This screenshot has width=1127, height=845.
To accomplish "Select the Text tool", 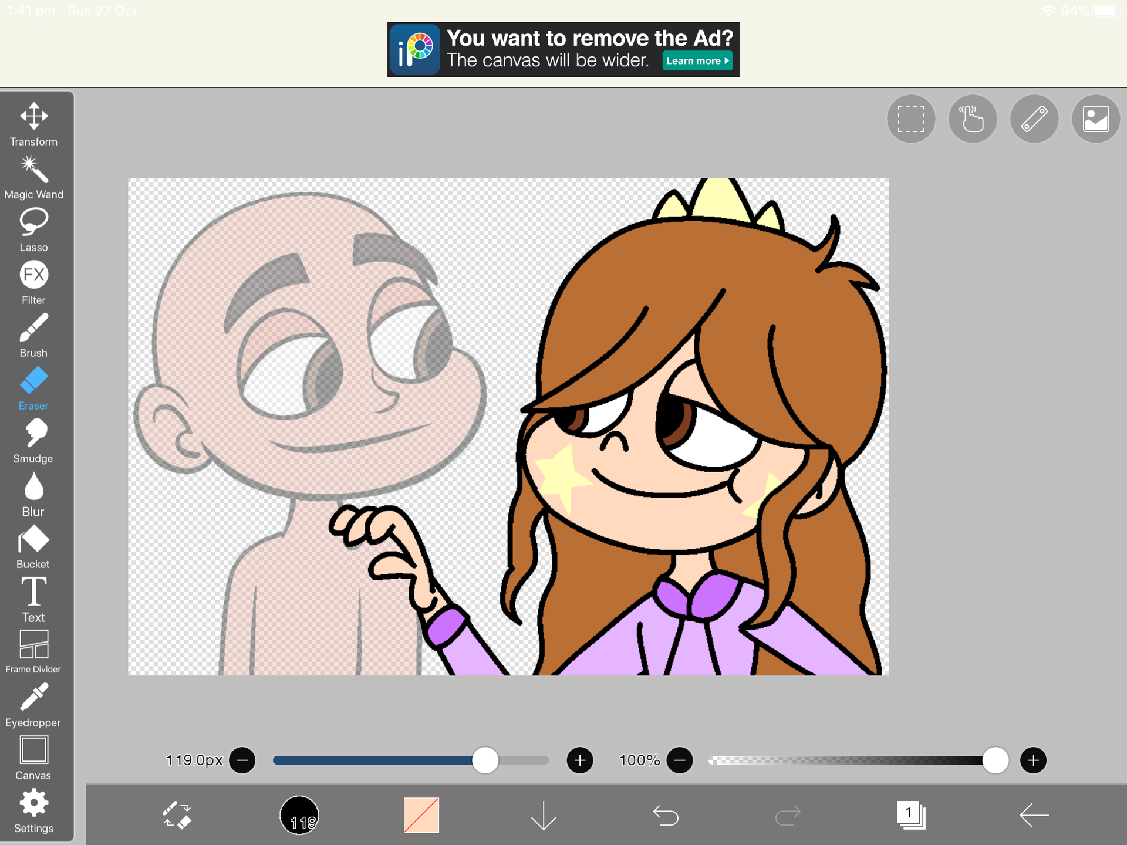I will [x=33, y=600].
